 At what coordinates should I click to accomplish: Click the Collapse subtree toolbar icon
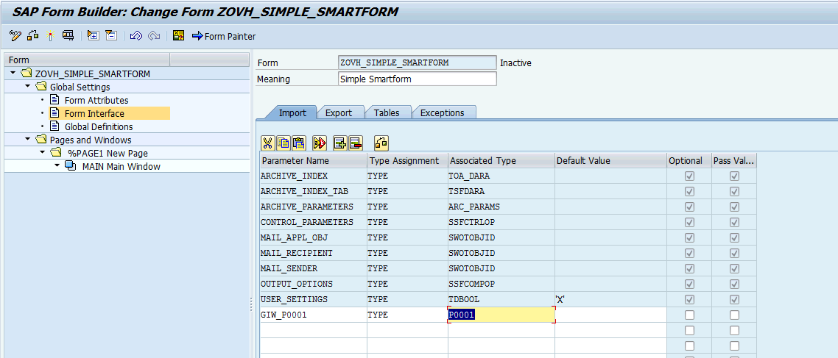click(x=110, y=36)
